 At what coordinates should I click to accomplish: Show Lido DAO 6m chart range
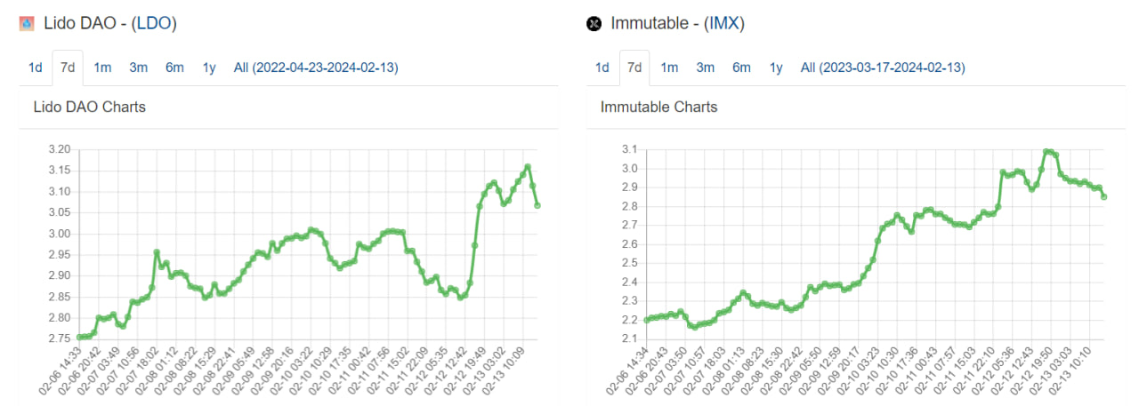[x=174, y=68]
